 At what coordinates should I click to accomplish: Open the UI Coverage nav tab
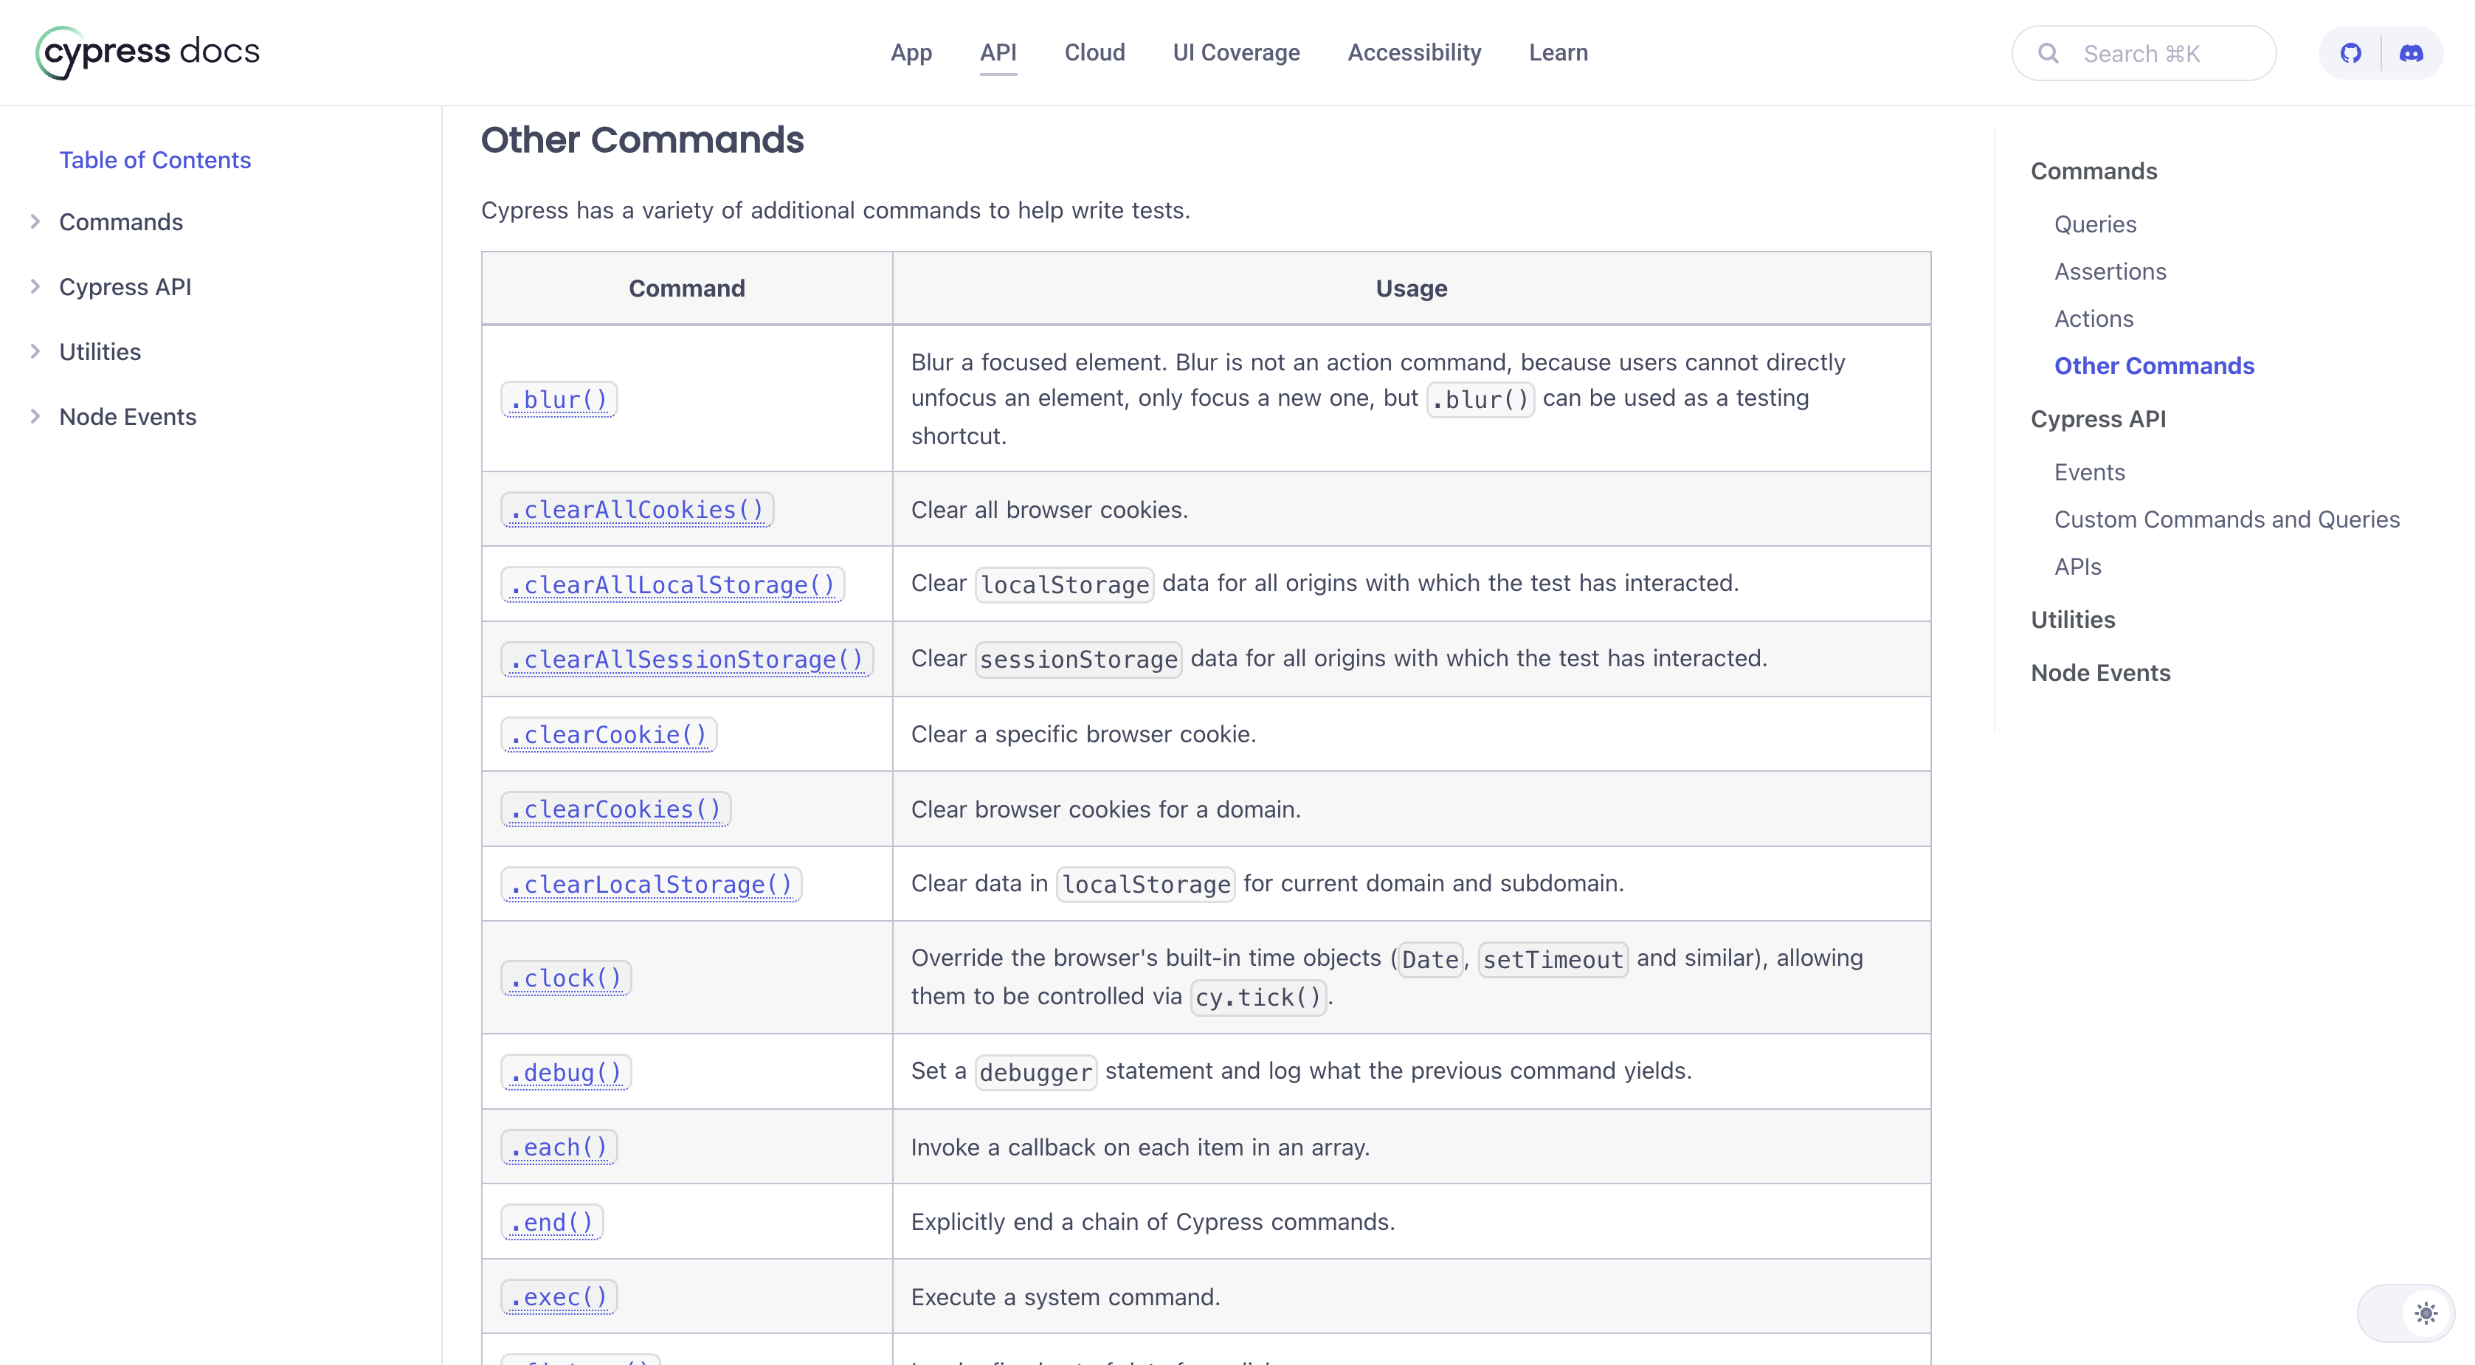pos(1235,53)
